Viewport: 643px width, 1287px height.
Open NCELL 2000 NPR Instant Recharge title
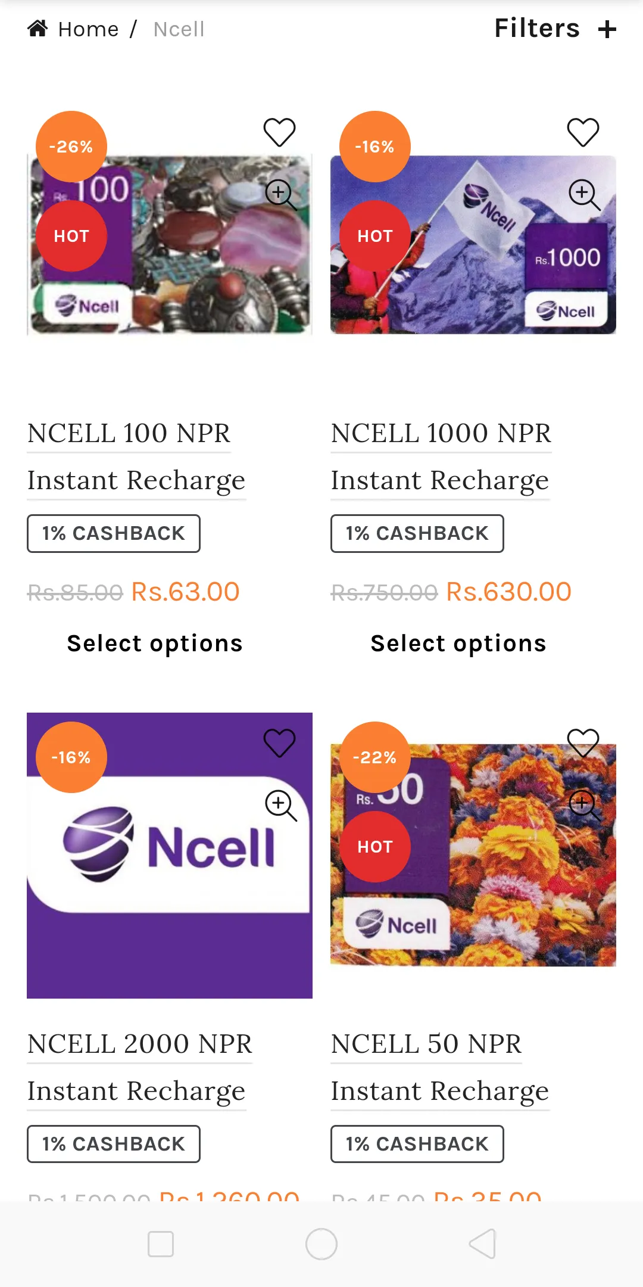click(140, 1067)
